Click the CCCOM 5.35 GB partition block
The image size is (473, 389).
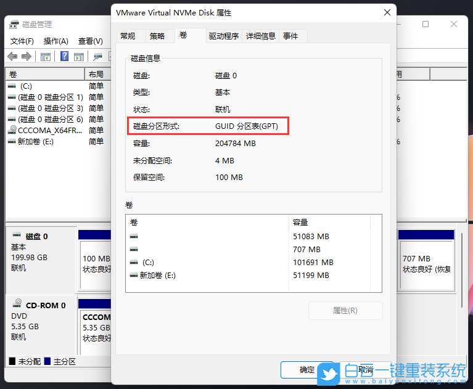[x=96, y=327]
